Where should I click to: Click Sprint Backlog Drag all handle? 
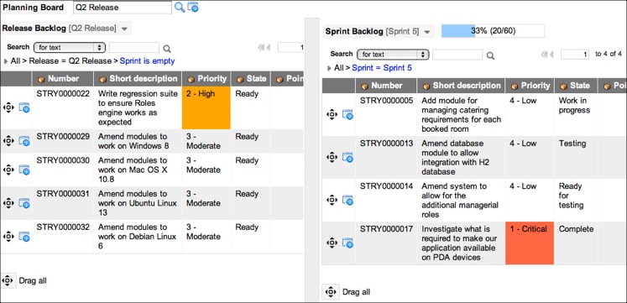pos(331,292)
